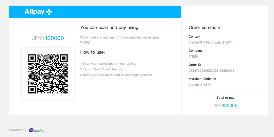Image resolution: width=274 pixels, height=137 pixels.
Task: Click the Content value VieMax text
Action: pos(210,42)
